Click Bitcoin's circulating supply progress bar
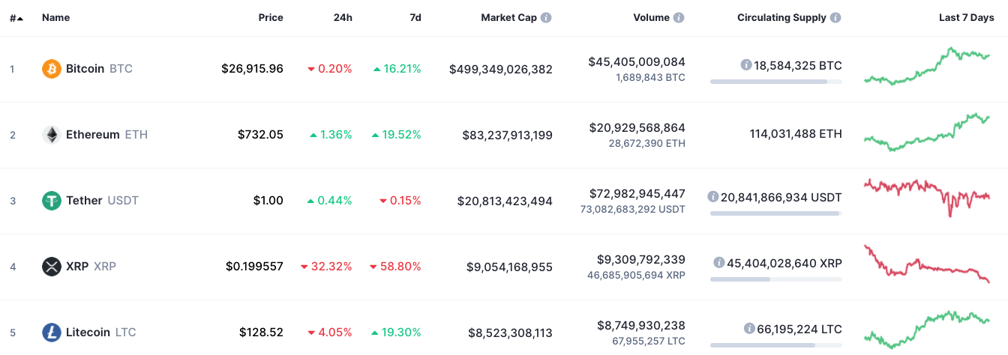The height and width of the screenshot is (355, 1008). [775, 81]
